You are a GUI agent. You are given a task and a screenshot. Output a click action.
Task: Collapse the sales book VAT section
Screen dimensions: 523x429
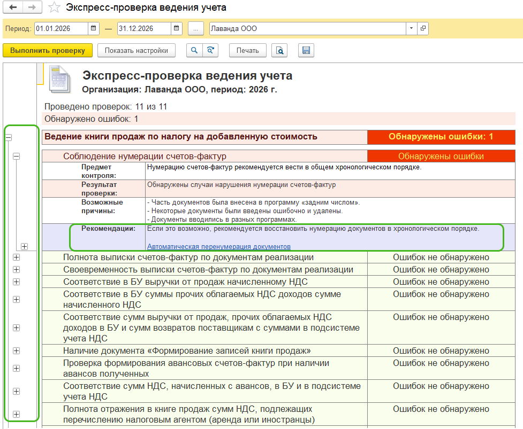point(9,137)
